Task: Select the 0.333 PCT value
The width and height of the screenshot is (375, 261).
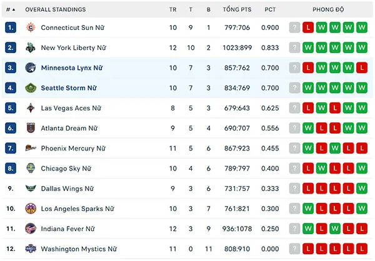Action: pyautogui.click(x=270, y=189)
